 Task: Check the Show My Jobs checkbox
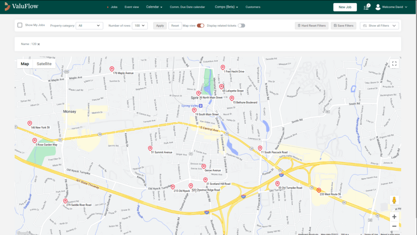(x=20, y=25)
